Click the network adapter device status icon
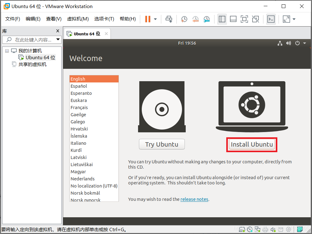This screenshot has width=312, height=234. (258, 229)
